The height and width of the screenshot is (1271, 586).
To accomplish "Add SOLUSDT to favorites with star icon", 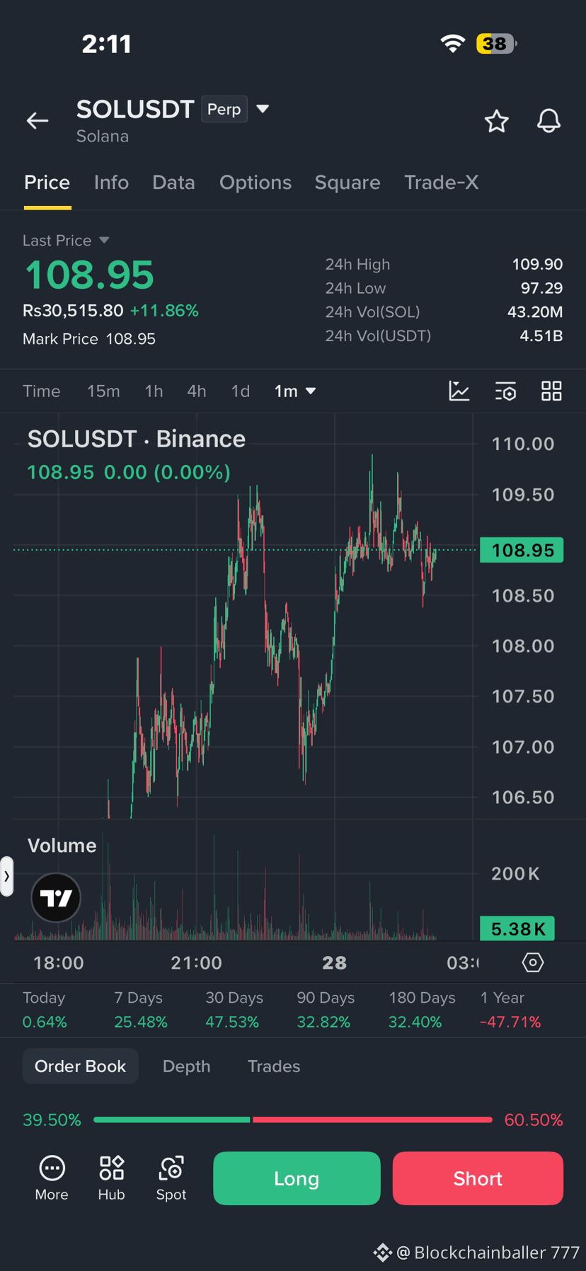I will [497, 121].
